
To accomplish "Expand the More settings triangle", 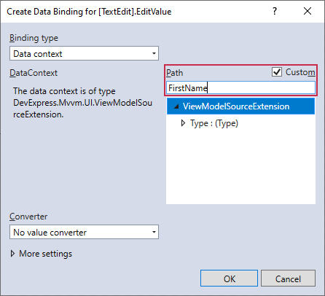I will (x=12, y=254).
